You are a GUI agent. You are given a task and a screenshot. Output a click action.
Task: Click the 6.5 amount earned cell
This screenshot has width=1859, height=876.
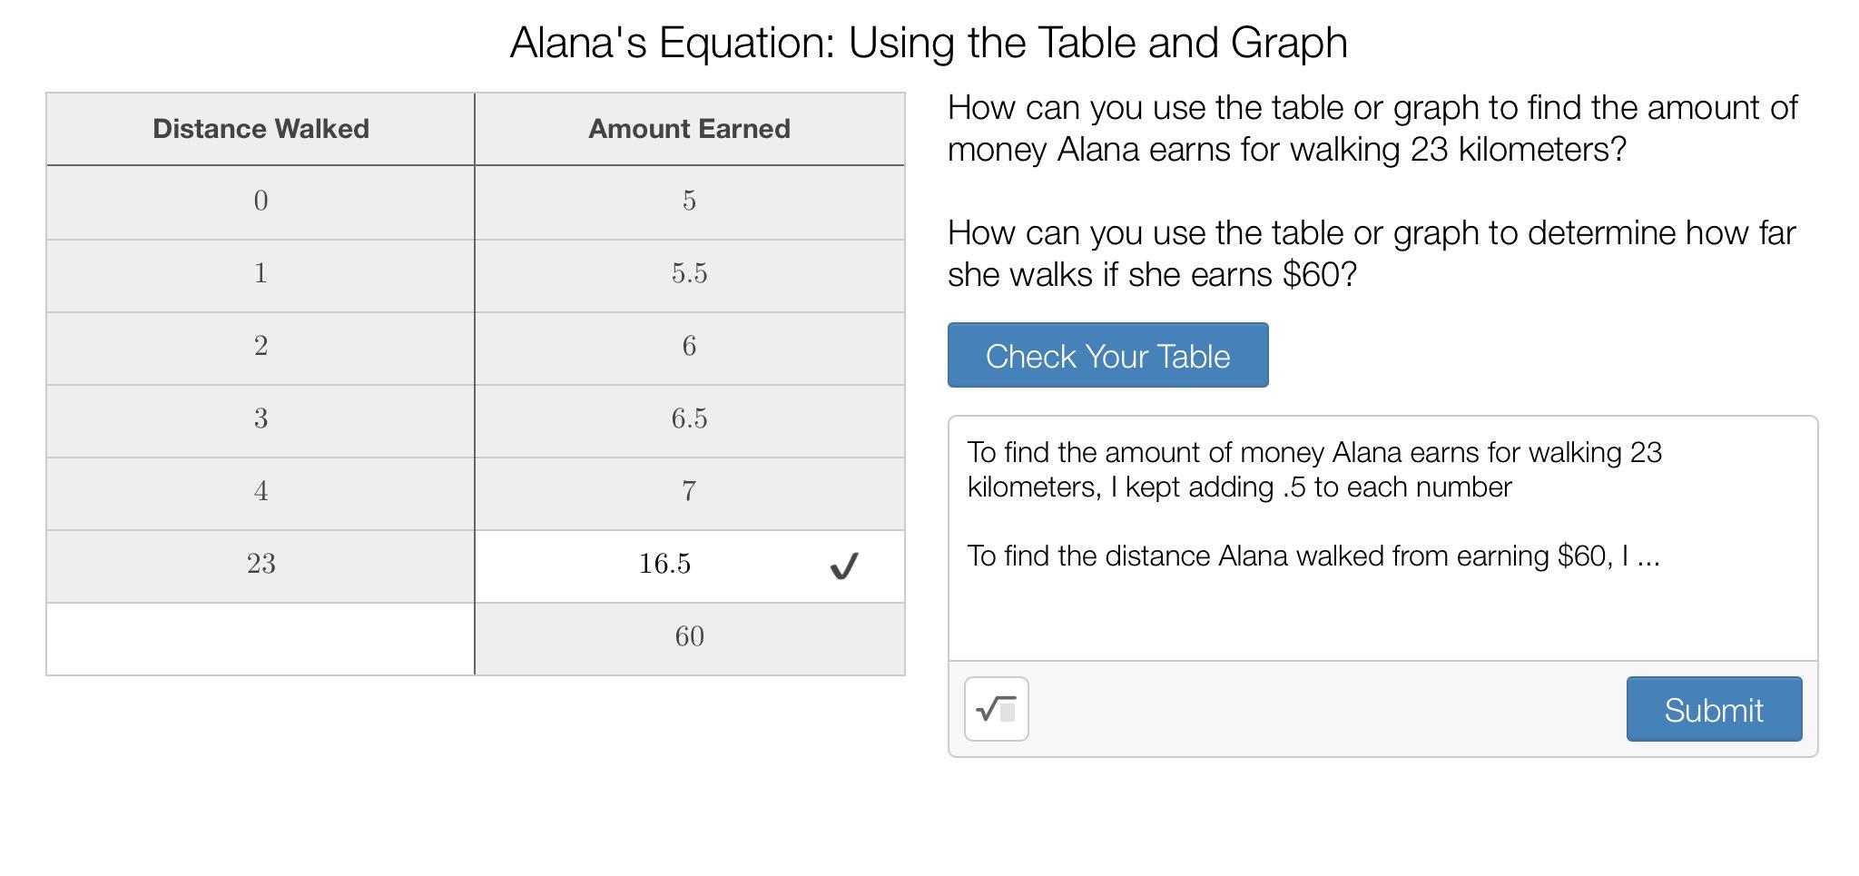click(x=689, y=419)
